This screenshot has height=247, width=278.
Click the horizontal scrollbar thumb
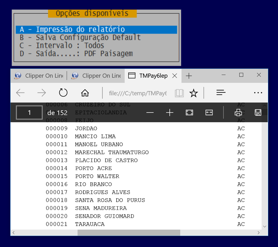coord(129,233)
